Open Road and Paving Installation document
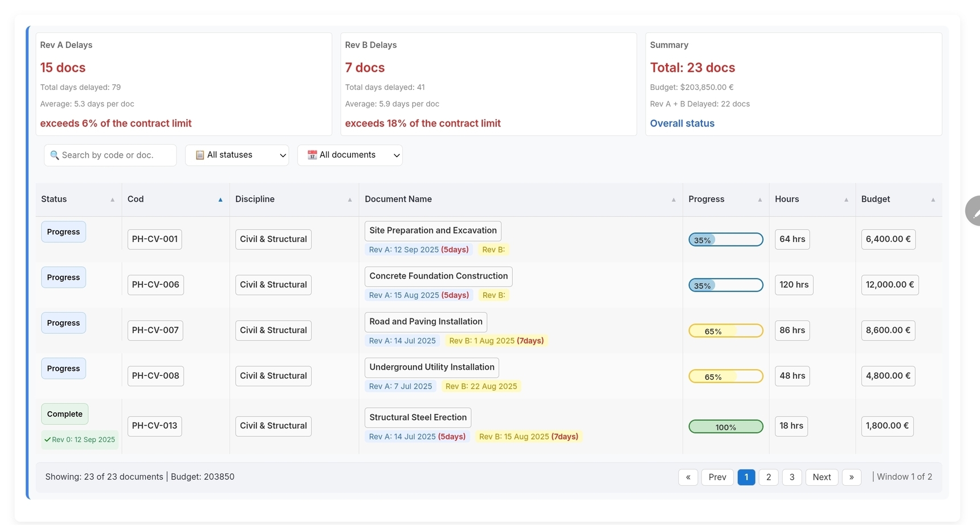The height and width of the screenshot is (532, 980). pyautogui.click(x=426, y=322)
